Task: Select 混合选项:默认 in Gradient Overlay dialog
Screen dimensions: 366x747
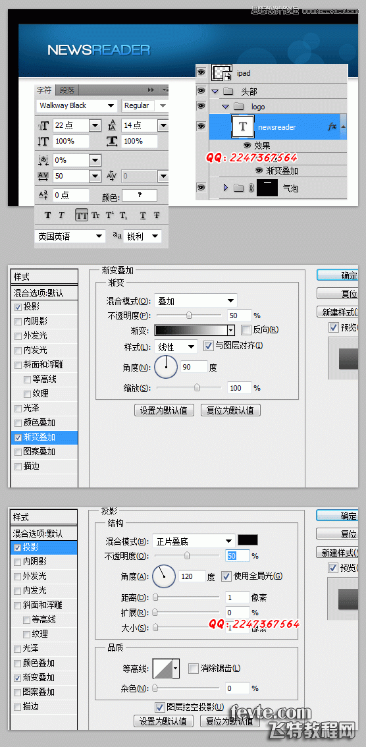Action: 44,292
